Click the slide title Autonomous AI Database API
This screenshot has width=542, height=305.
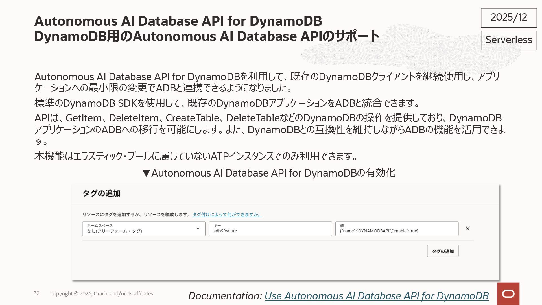pyautogui.click(x=178, y=21)
